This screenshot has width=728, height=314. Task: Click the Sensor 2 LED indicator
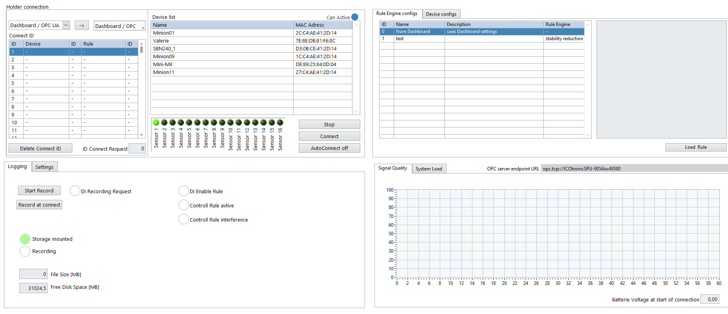(x=164, y=122)
